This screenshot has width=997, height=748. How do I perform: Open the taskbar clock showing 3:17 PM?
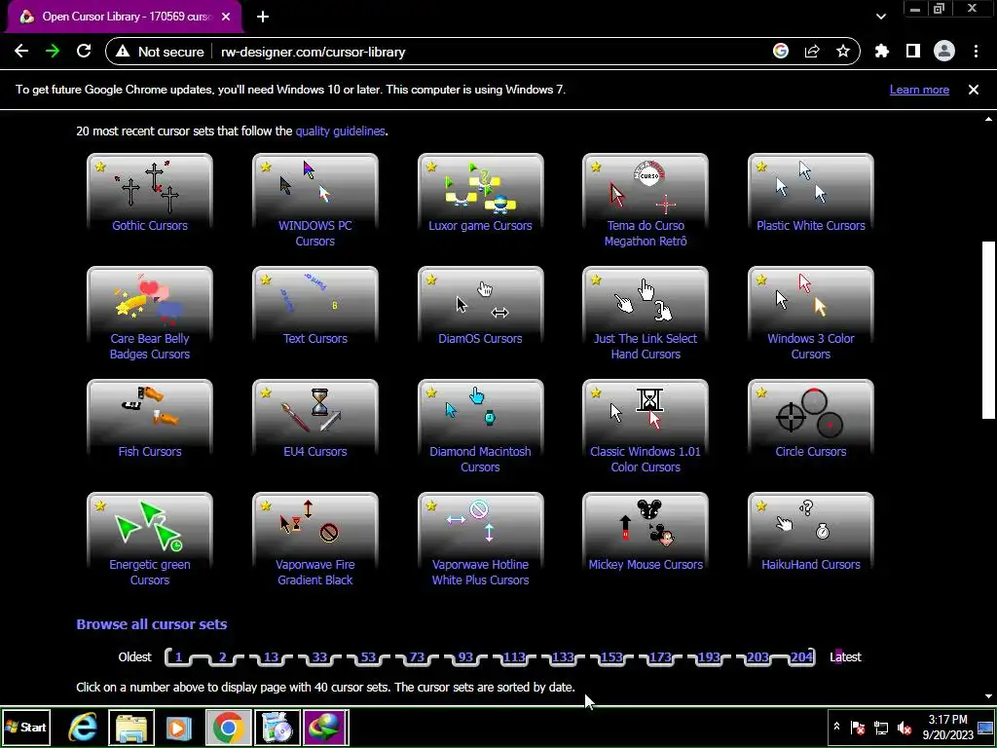tap(947, 727)
